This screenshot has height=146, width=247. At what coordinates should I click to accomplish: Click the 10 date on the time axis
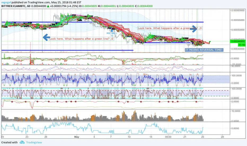[x=129, y=137]
